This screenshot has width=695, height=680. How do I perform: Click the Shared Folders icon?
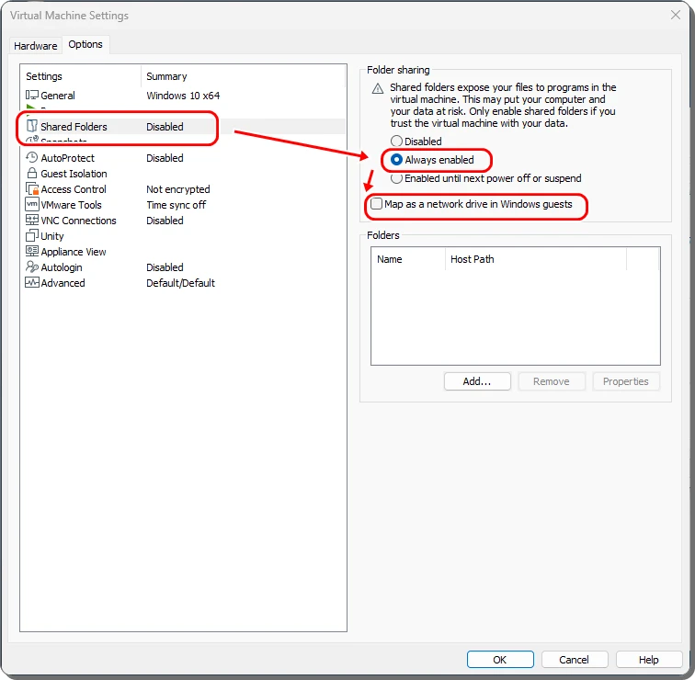pyautogui.click(x=32, y=126)
